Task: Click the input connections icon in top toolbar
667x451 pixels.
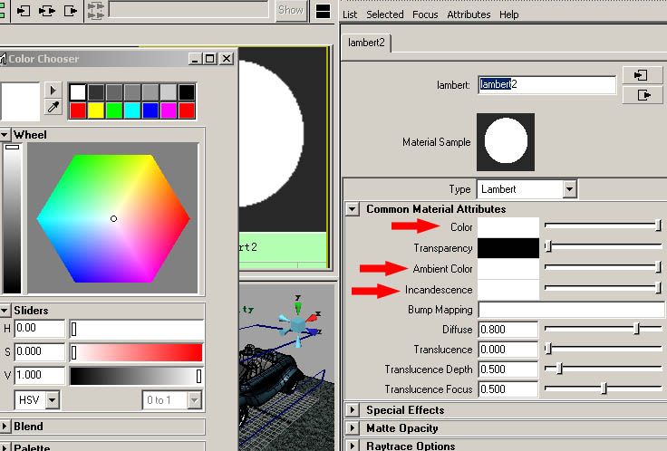Action: (x=24, y=10)
